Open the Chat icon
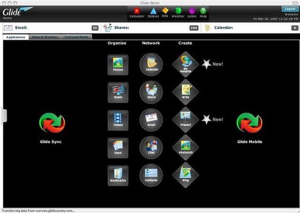Screen dimensions: 300x213 click(x=151, y=148)
